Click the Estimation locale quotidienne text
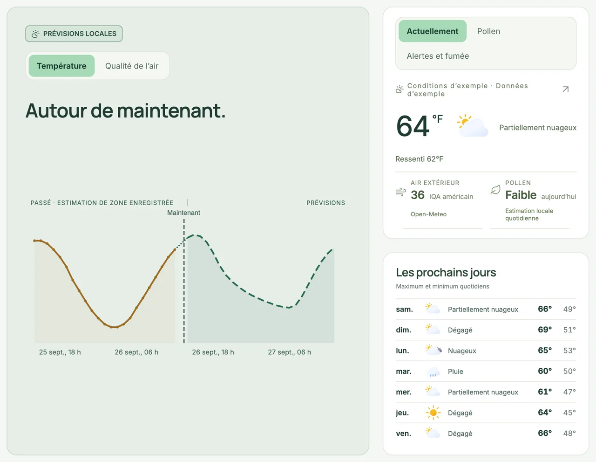Image resolution: width=596 pixels, height=462 pixels. [529, 214]
